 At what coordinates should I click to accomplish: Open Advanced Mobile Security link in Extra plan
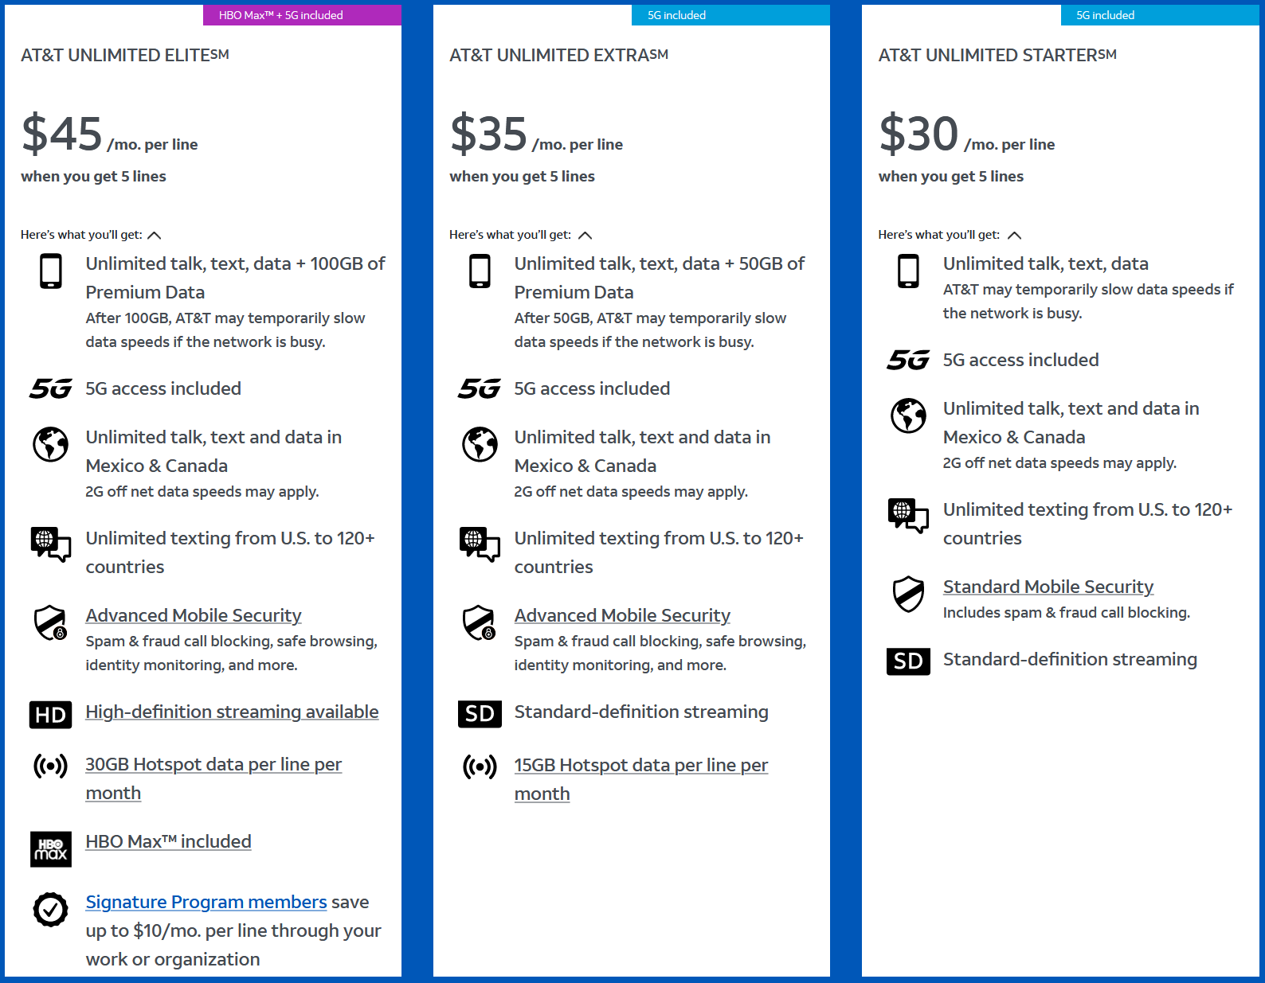click(622, 615)
